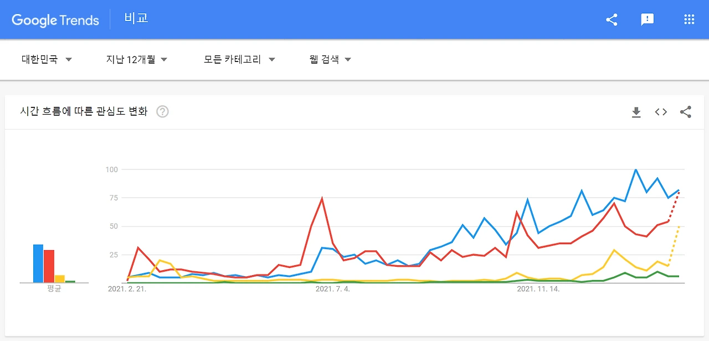709x341 pixels.
Task: Click the red line peak near 2021. 7. 4.
Action: coord(322,198)
